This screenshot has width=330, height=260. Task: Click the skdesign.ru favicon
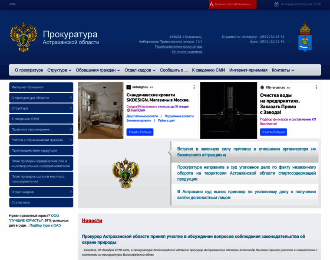129,87
